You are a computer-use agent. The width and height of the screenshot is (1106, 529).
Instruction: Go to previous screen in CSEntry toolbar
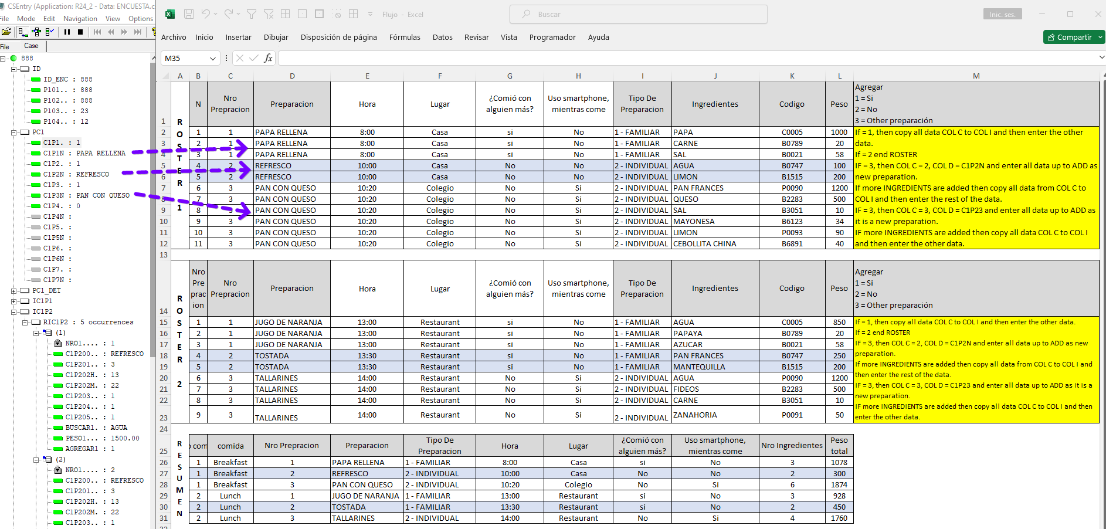click(111, 32)
